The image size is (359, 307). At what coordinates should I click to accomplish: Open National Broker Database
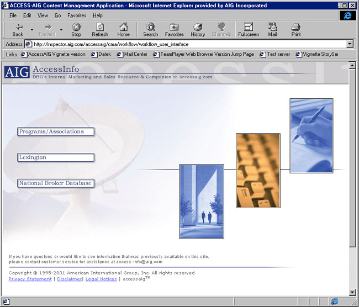[55, 183]
